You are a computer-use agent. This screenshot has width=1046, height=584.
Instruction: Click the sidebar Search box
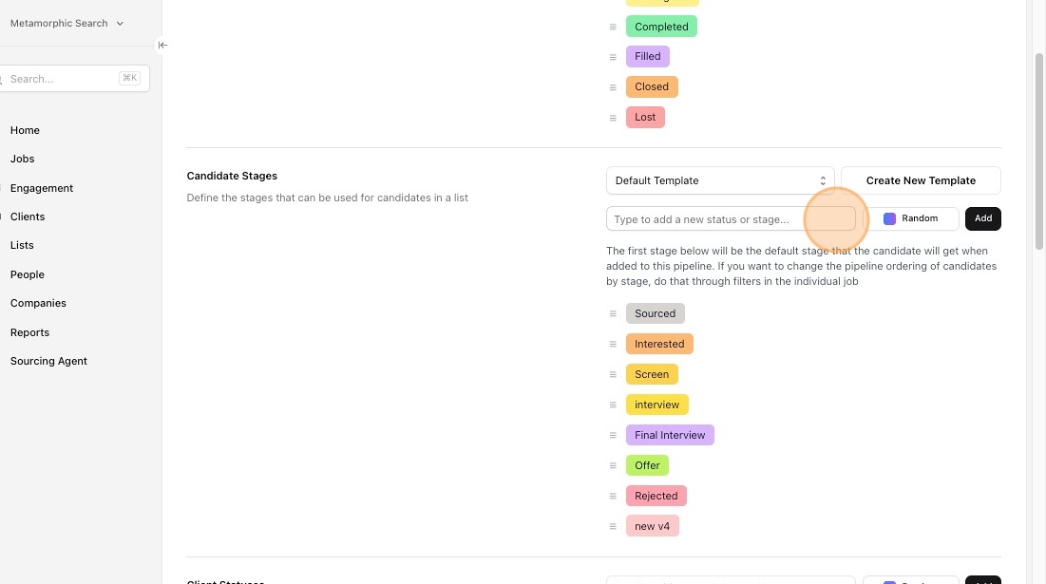(x=62, y=79)
